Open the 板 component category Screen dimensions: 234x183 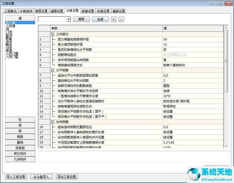(x=20, y=131)
